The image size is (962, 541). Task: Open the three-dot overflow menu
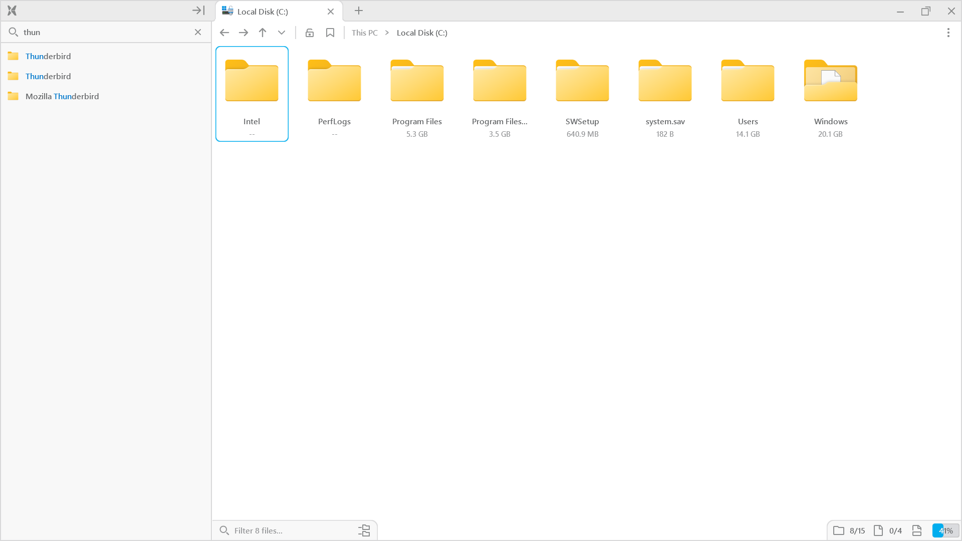click(x=948, y=32)
